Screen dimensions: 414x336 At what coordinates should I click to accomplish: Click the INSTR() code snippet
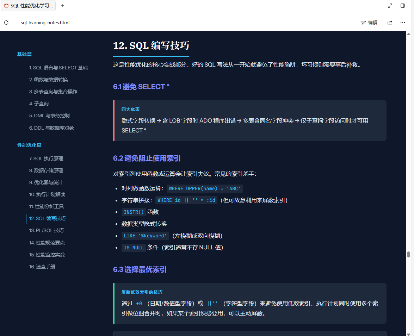(134, 212)
